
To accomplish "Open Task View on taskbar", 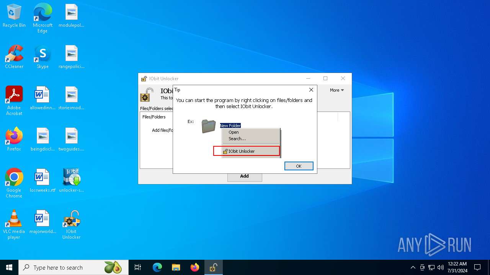I will (x=138, y=267).
